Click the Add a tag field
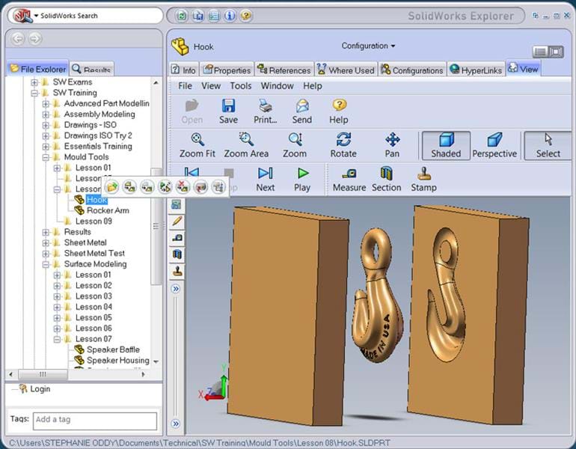 point(94,420)
